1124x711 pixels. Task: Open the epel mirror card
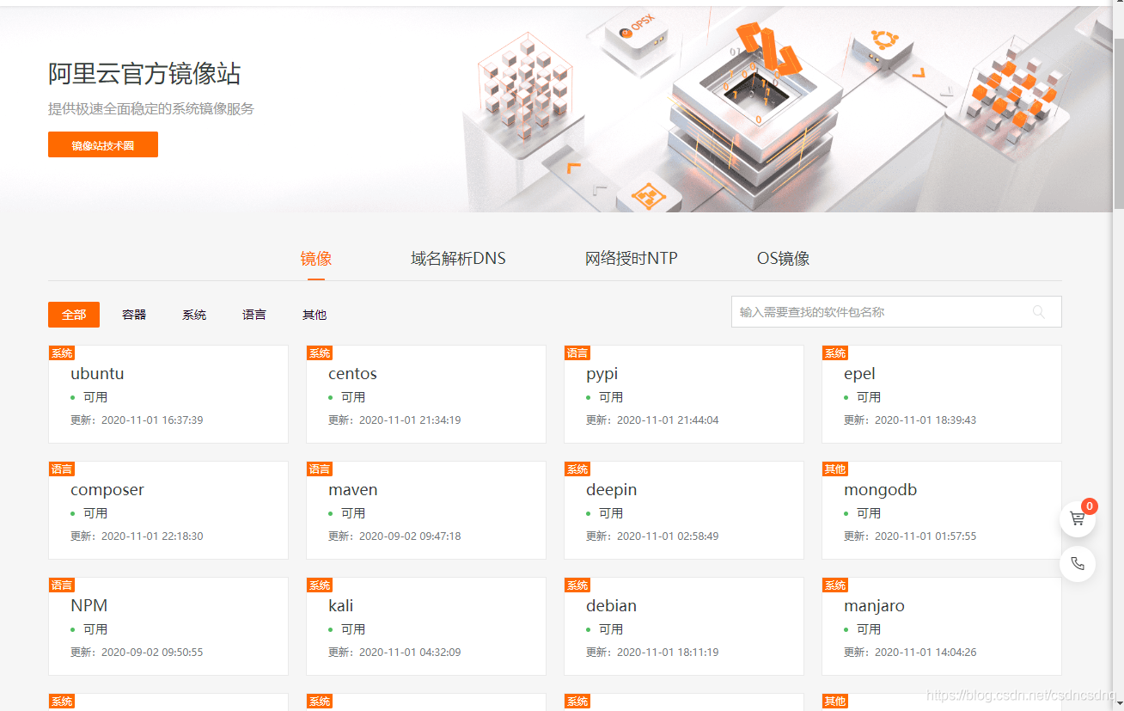point(942,395)
